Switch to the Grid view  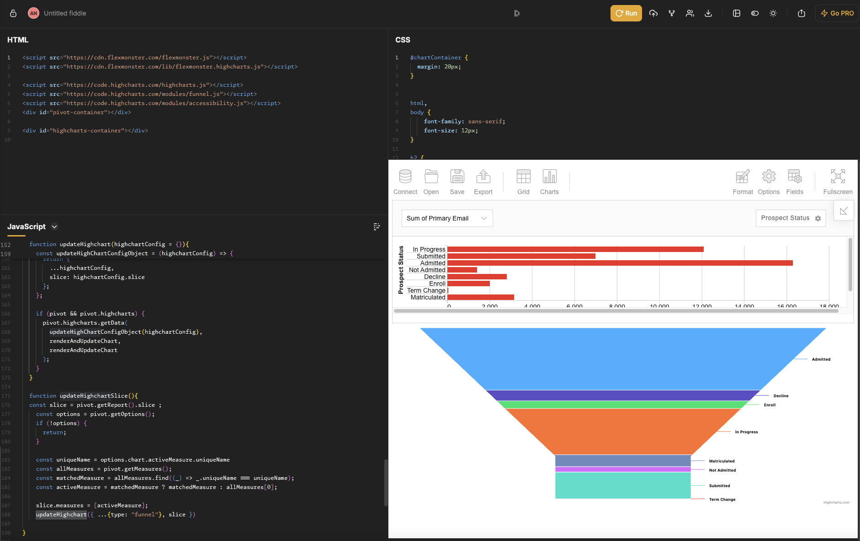click(523, 182)
